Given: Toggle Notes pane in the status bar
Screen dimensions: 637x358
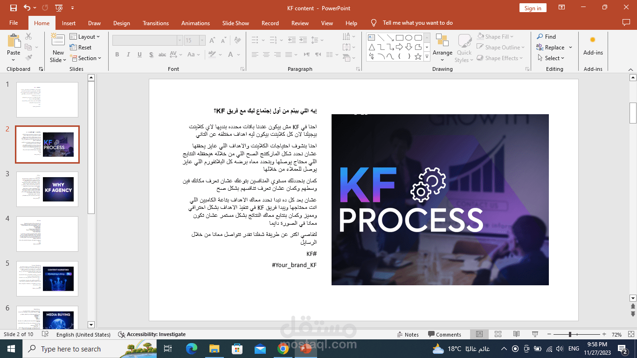Looking at the screenshot, I should point(408,334).
